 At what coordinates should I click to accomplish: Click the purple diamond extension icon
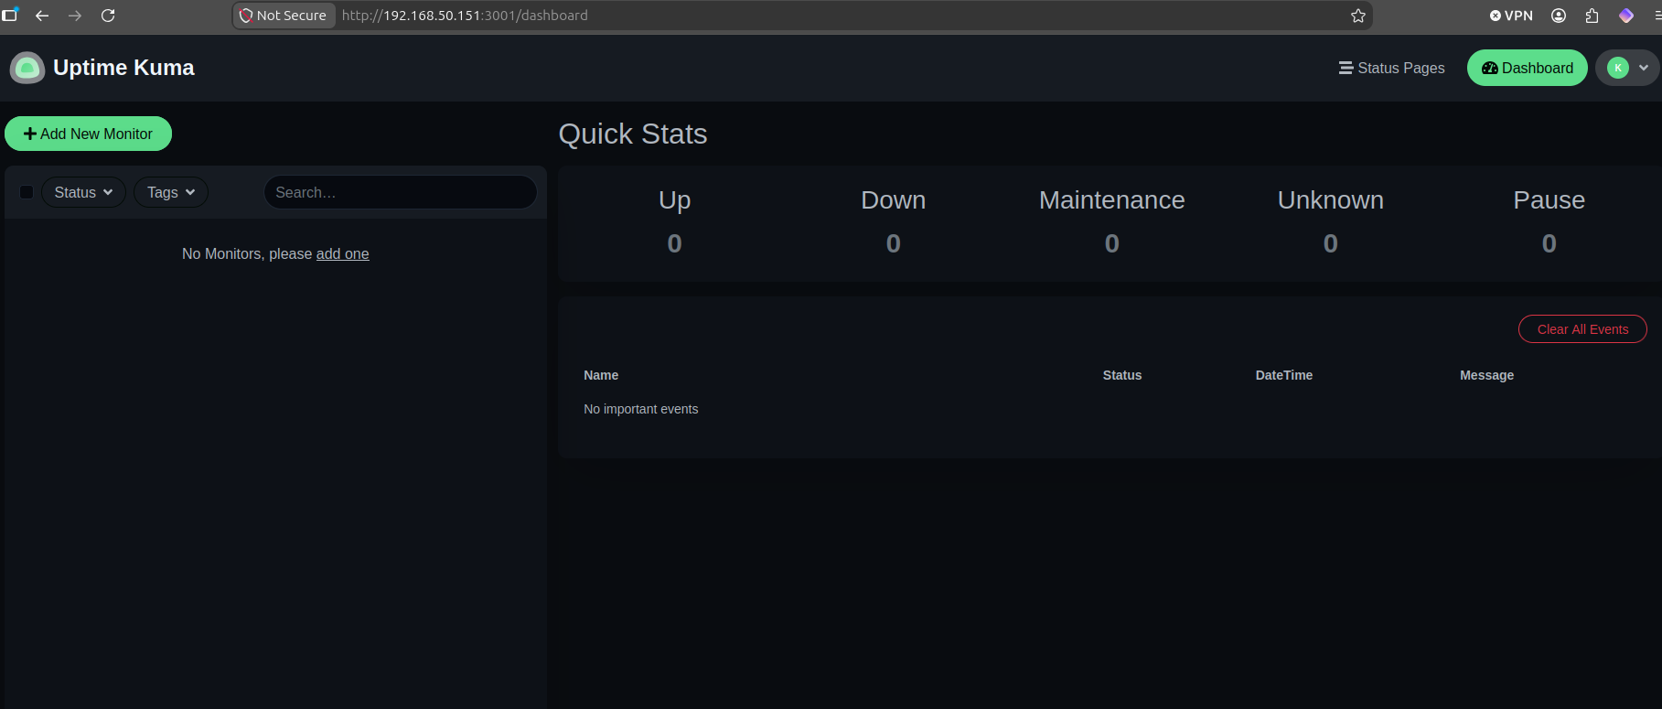[1626, 16]
